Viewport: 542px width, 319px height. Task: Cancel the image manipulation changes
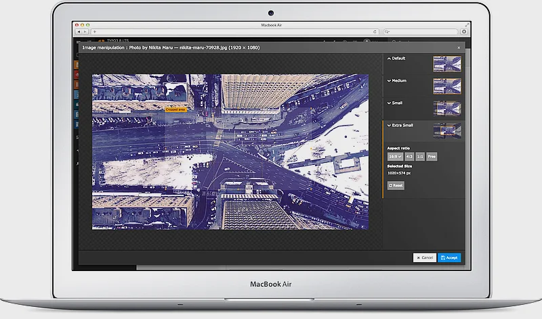(425, 257)
